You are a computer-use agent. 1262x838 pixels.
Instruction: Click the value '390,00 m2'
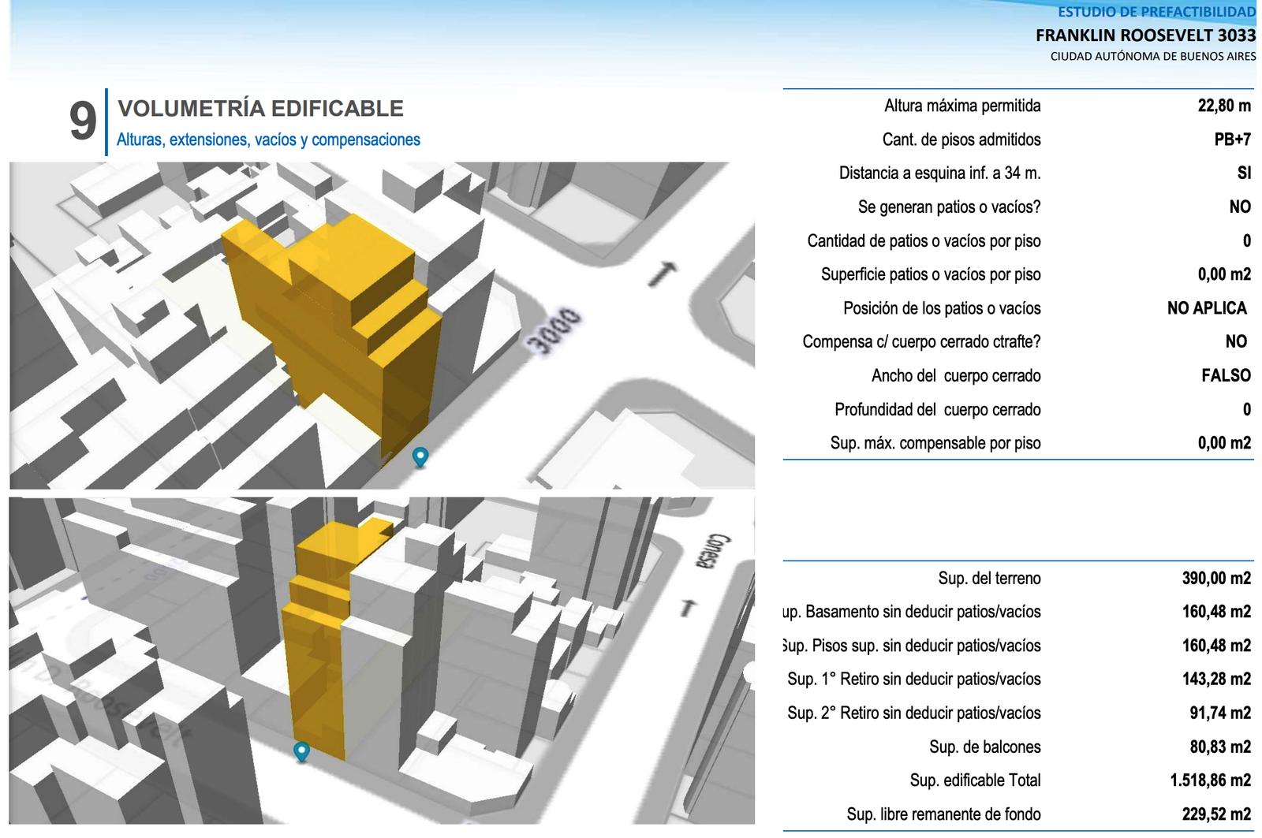point(1216,579)
